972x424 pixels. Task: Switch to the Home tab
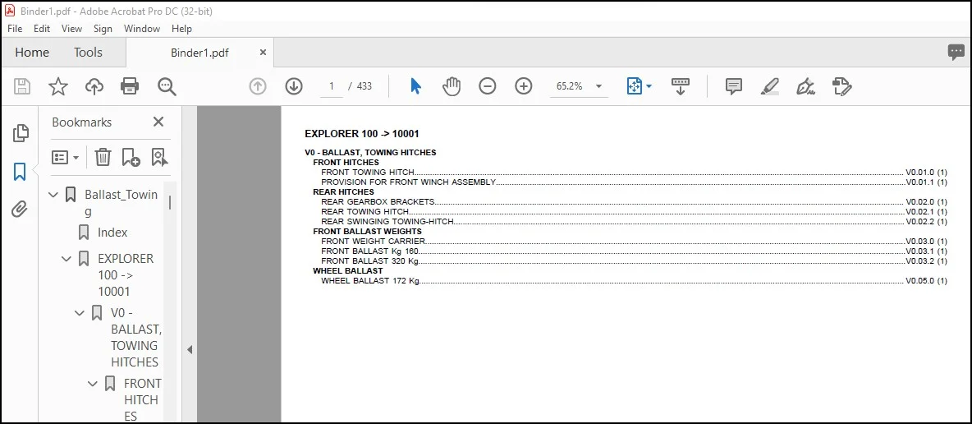tap(32, 53)
